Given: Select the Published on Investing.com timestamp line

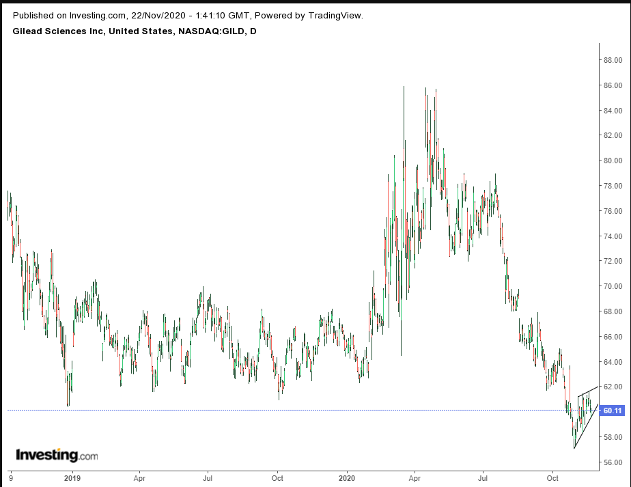Looking at the screenshot, I should pyautogui.click(x=188, y=16).
